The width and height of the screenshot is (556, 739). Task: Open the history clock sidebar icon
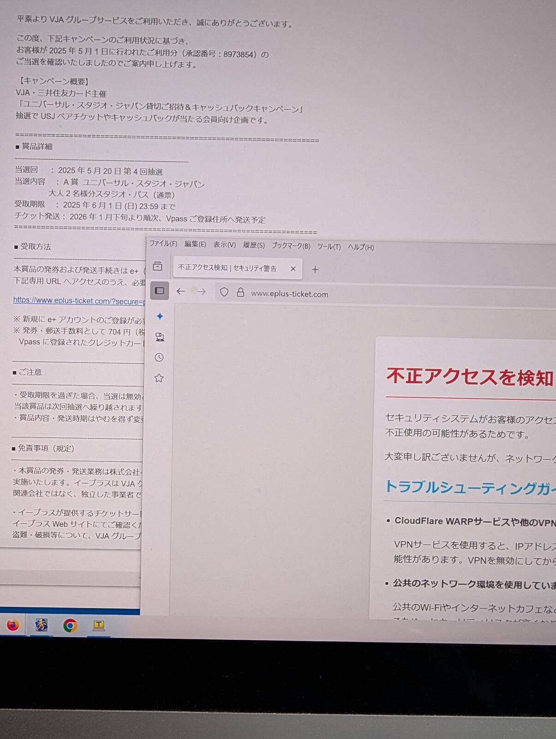[159, 357]
